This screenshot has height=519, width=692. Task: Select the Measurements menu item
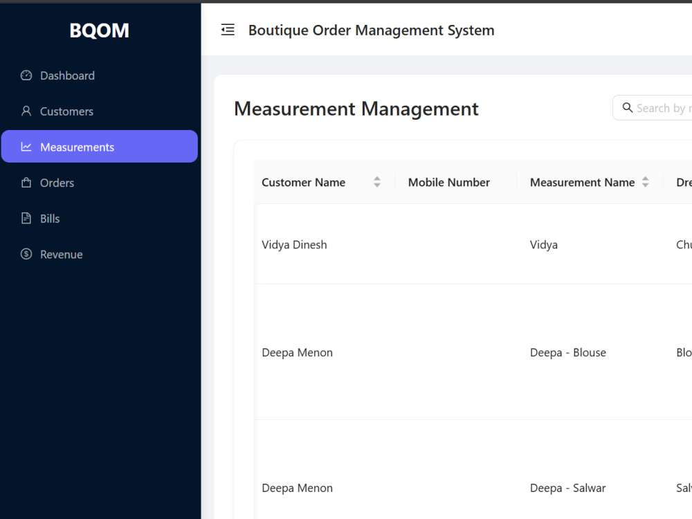click(x=99, y=147)
